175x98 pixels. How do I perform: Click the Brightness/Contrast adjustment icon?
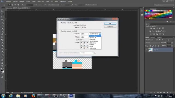coord(151,28)
